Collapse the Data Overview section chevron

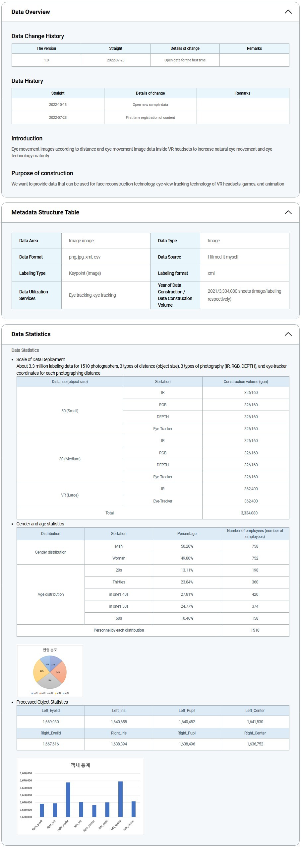[x=288, y=12]
